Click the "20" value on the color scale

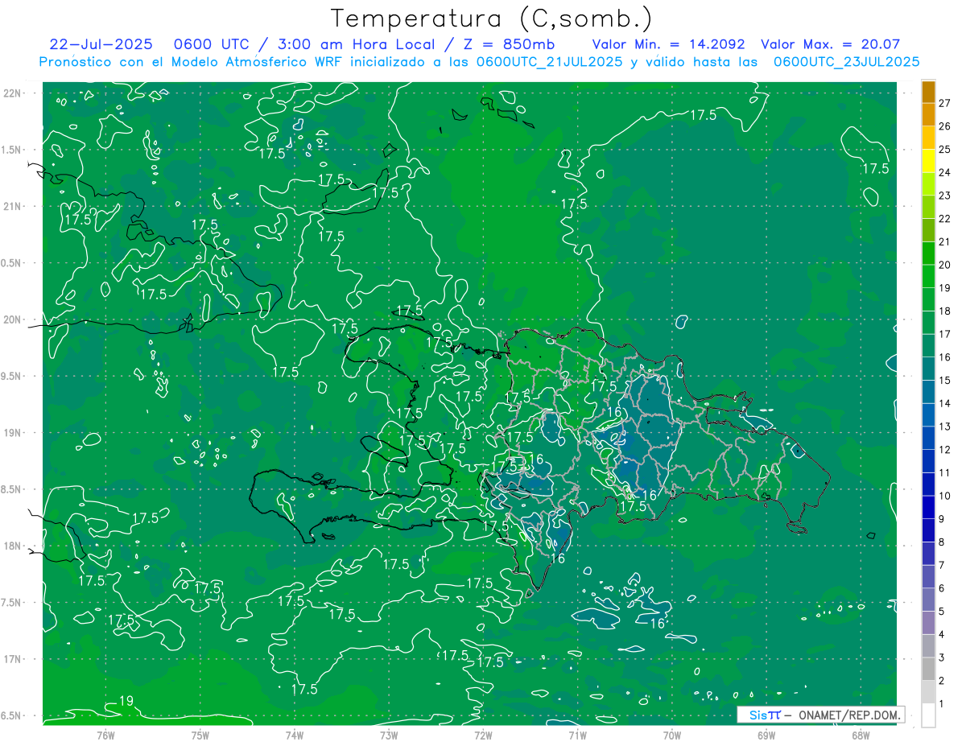point(944,265)
